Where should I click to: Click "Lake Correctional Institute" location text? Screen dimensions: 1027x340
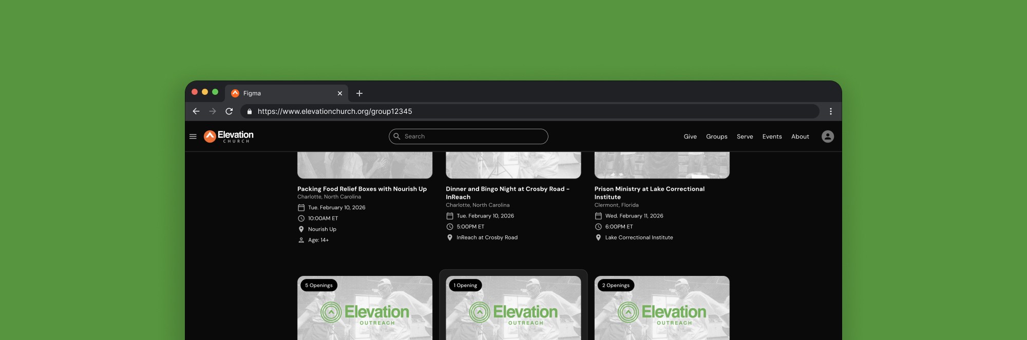(x=639, y=237)
